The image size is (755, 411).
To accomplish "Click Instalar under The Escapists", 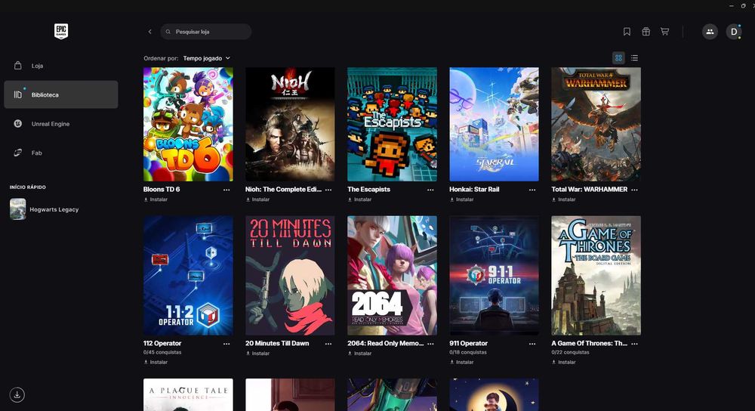I will click(x=359, y=199).
